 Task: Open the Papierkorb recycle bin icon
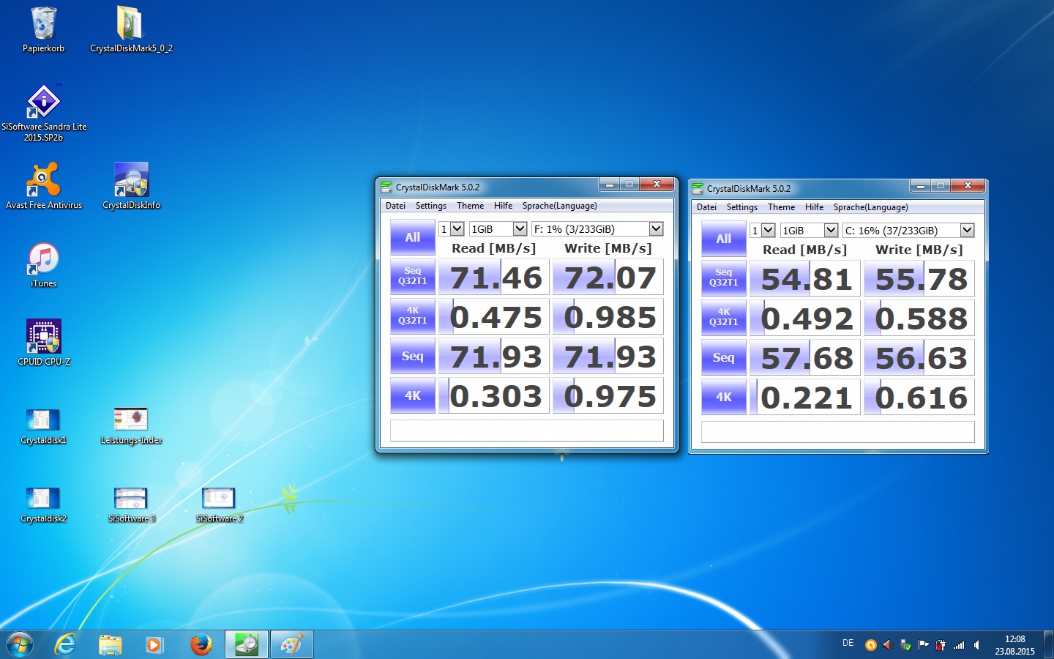(43, 29)
